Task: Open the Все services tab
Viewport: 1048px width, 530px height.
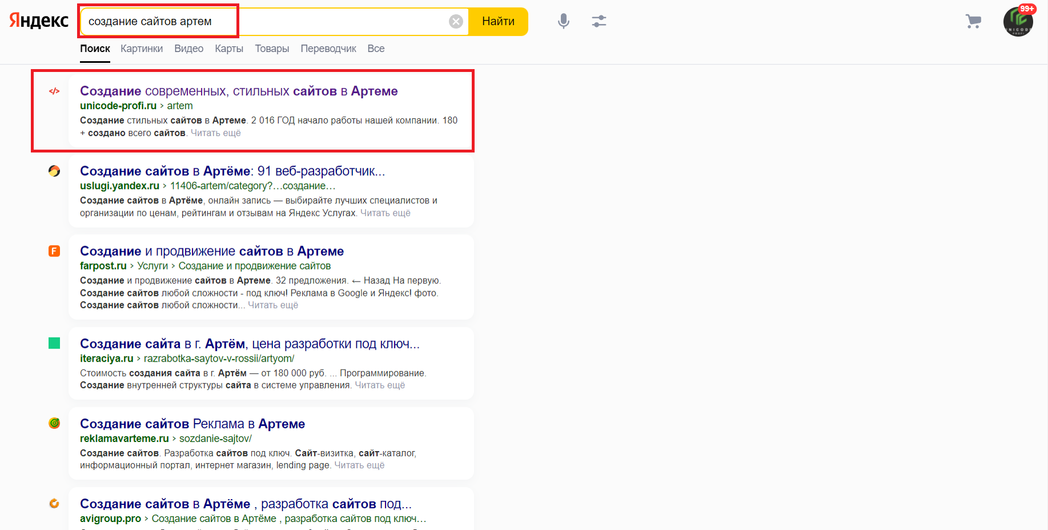Action: click(376, 49)
